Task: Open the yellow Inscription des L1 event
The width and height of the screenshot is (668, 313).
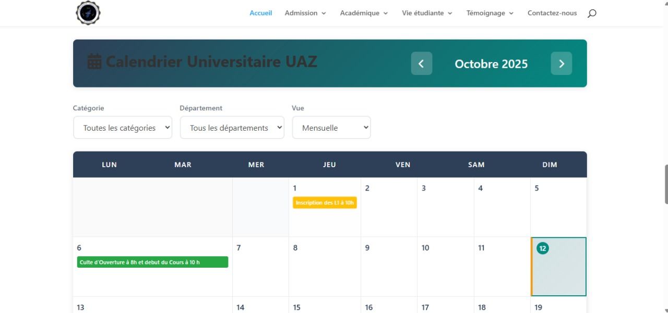Action: tap(325, 203)
